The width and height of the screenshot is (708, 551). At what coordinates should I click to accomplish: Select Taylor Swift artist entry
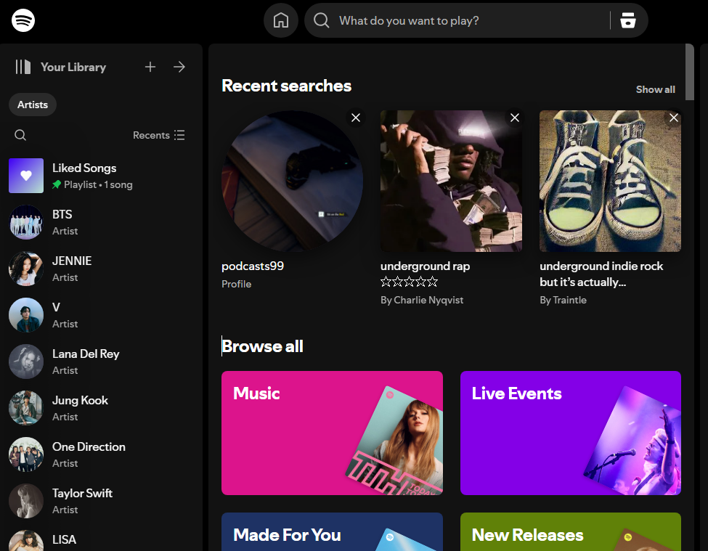[x=101, y=501]
